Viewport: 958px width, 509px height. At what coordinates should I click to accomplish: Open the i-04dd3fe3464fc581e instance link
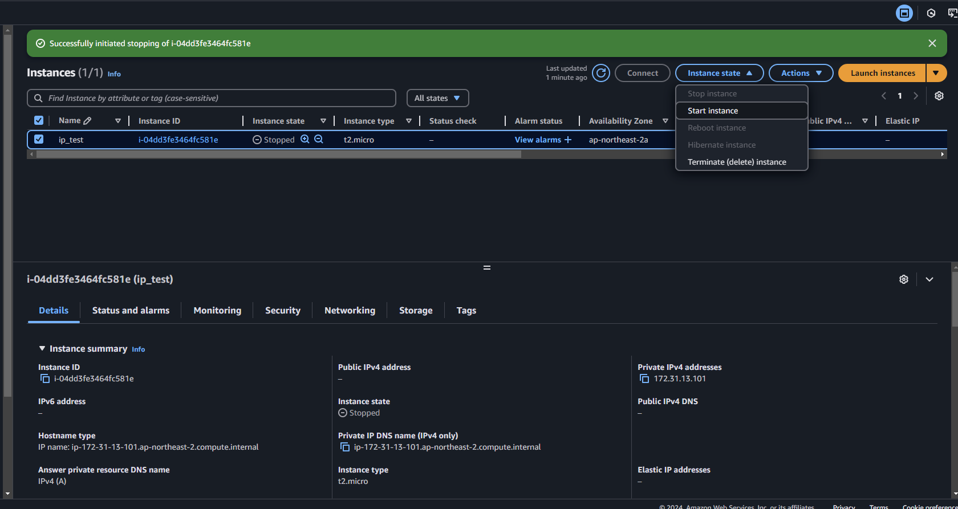(178, 140)
